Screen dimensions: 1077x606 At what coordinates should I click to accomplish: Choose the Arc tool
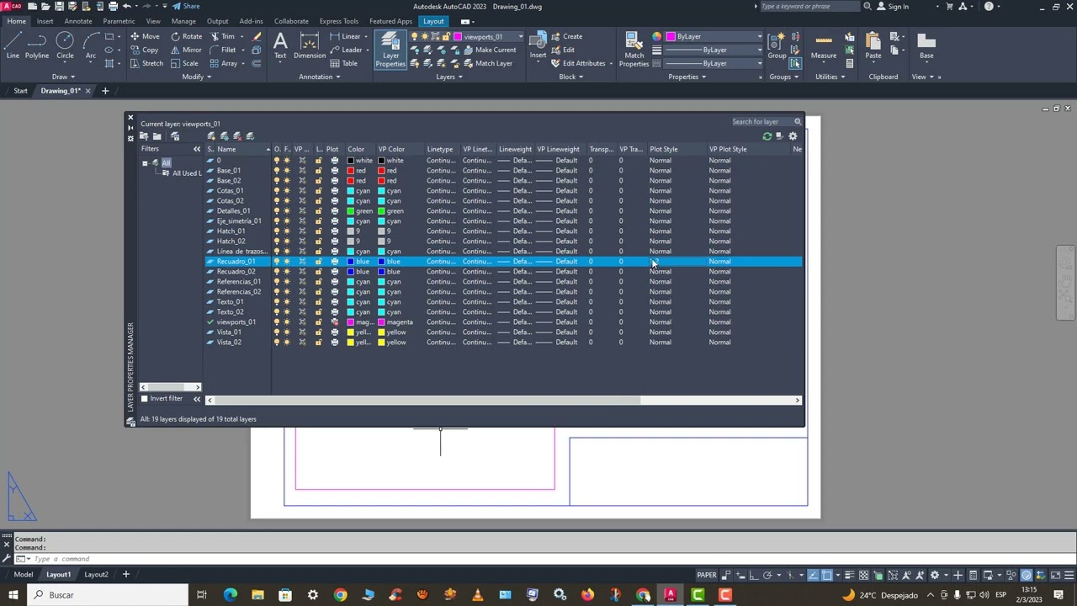tap(90, 46)
